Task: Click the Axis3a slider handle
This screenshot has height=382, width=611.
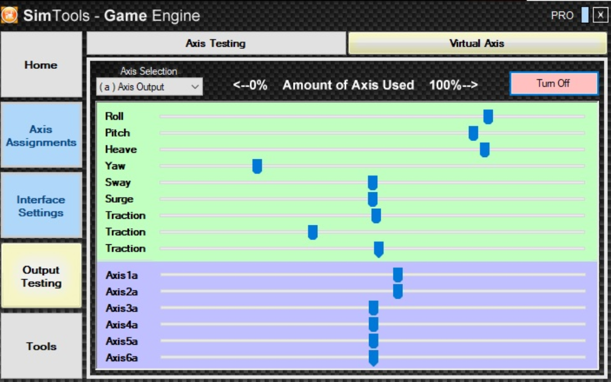Action: pos(373,308)
